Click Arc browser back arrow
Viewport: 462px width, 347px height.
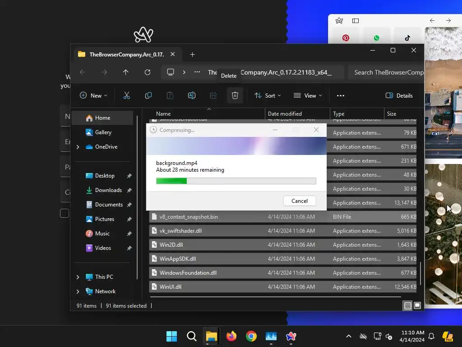pos(432,21)
